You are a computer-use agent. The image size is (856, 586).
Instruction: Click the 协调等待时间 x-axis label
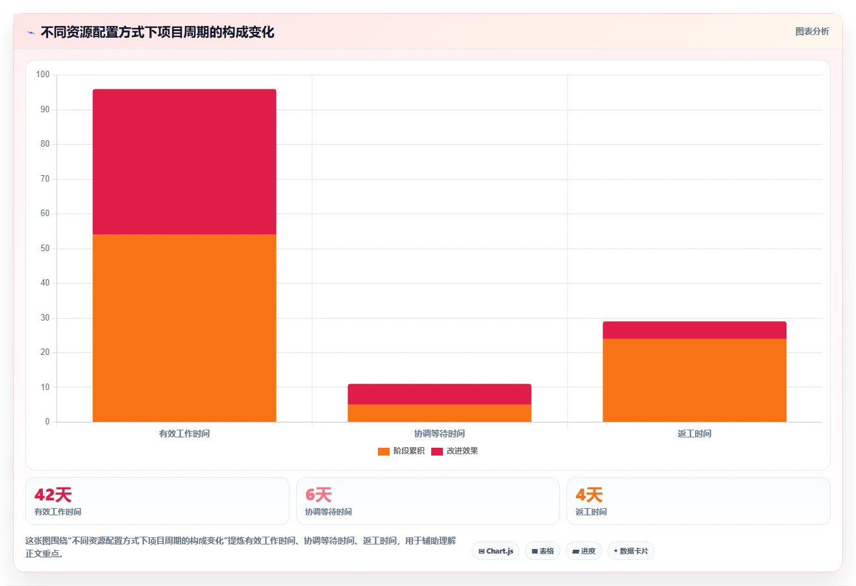click(x=440, y=433)
